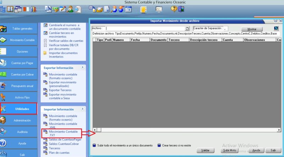Open file browser icon beside Archivo field
Screen dimensions: 284x157
tap(187, 29)
